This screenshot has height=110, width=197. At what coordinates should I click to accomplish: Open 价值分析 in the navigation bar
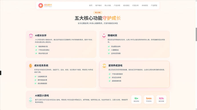click(135, 5)
